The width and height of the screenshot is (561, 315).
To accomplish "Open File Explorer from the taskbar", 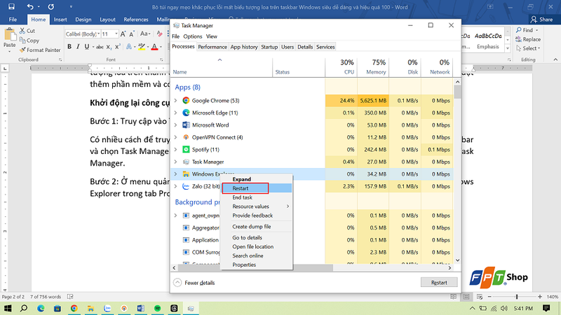I will (x=91, y=308).
